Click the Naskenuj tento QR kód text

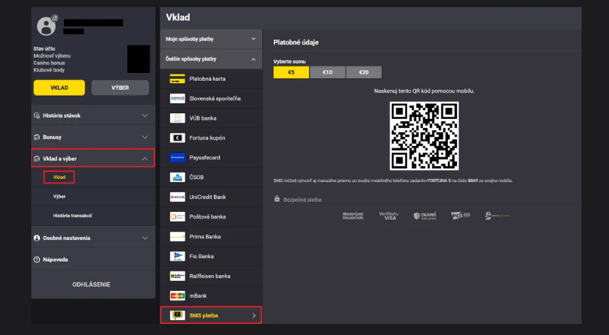424,91
